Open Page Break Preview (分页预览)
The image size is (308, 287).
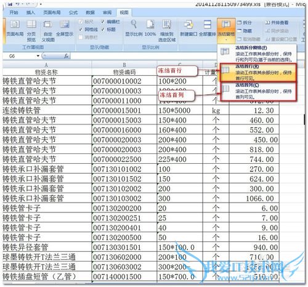(x=31, y=30)
